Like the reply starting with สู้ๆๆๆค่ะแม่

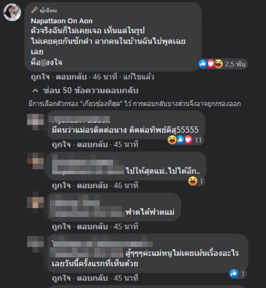[x=62, y=278]
